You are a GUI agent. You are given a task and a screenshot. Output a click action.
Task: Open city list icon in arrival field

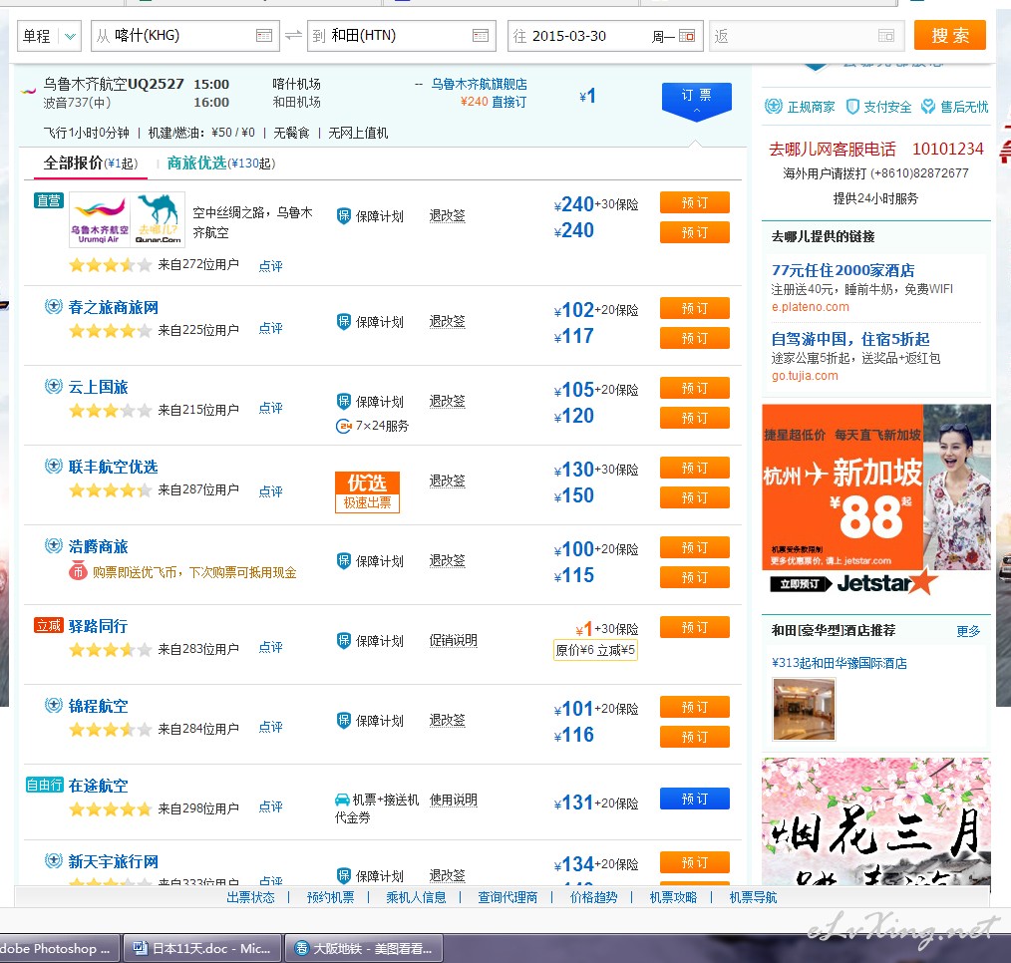click(481, 36)
